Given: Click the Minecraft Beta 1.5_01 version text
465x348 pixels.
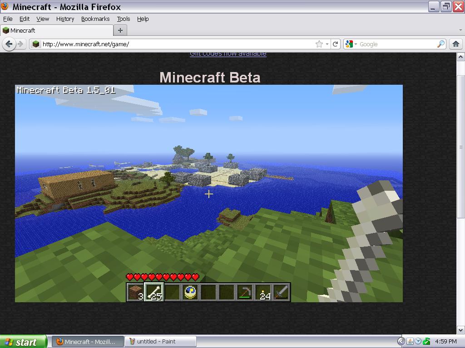Looking at the screenshot, I should pos(66,90).
